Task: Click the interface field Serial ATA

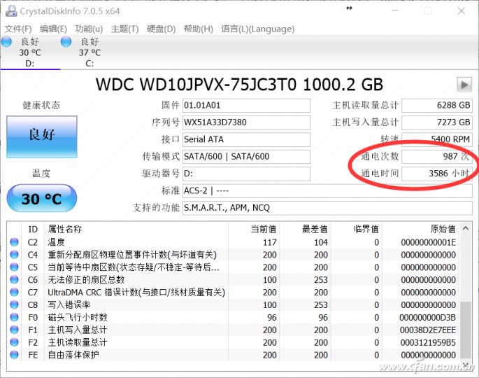Action: click(247, 139)
